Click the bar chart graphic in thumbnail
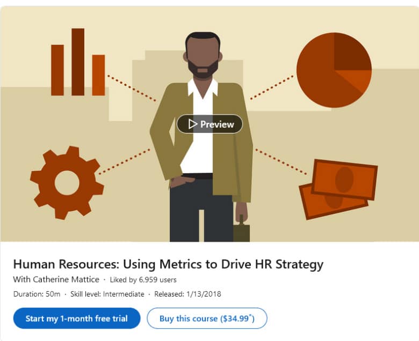The image size is (419, 341). click(78, 62)
